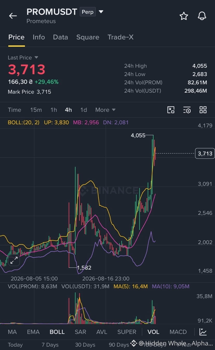Toggle the BOLL indicator

coord(57,332)
